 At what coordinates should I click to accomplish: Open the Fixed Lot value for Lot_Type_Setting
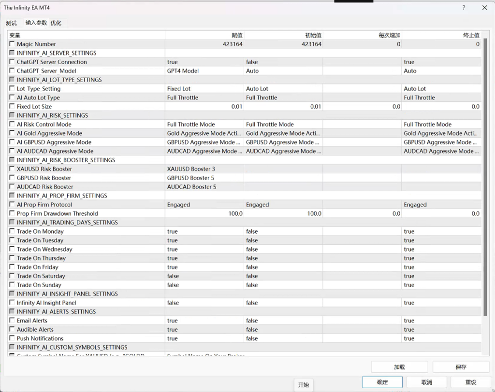204,89
